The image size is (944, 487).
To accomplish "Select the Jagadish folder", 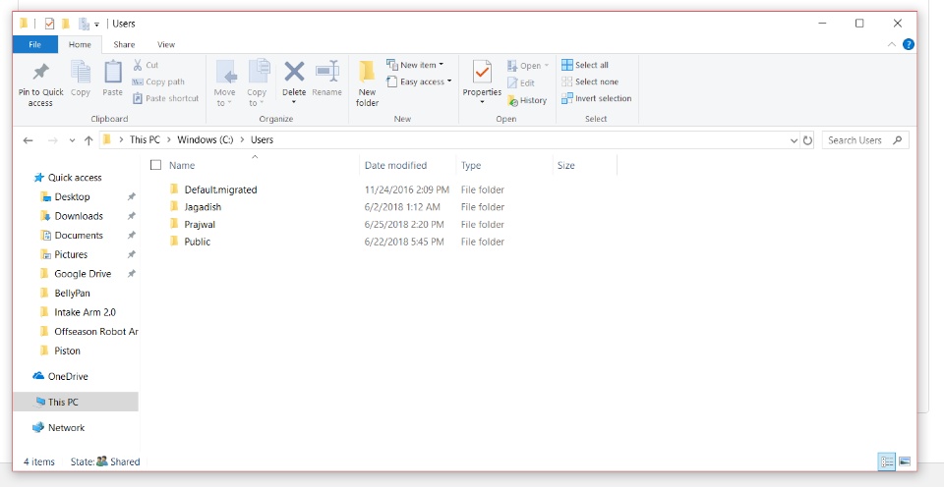I will coord(203,207).
